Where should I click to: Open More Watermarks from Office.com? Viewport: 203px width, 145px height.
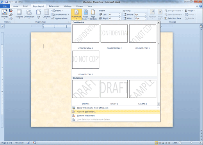116,108
